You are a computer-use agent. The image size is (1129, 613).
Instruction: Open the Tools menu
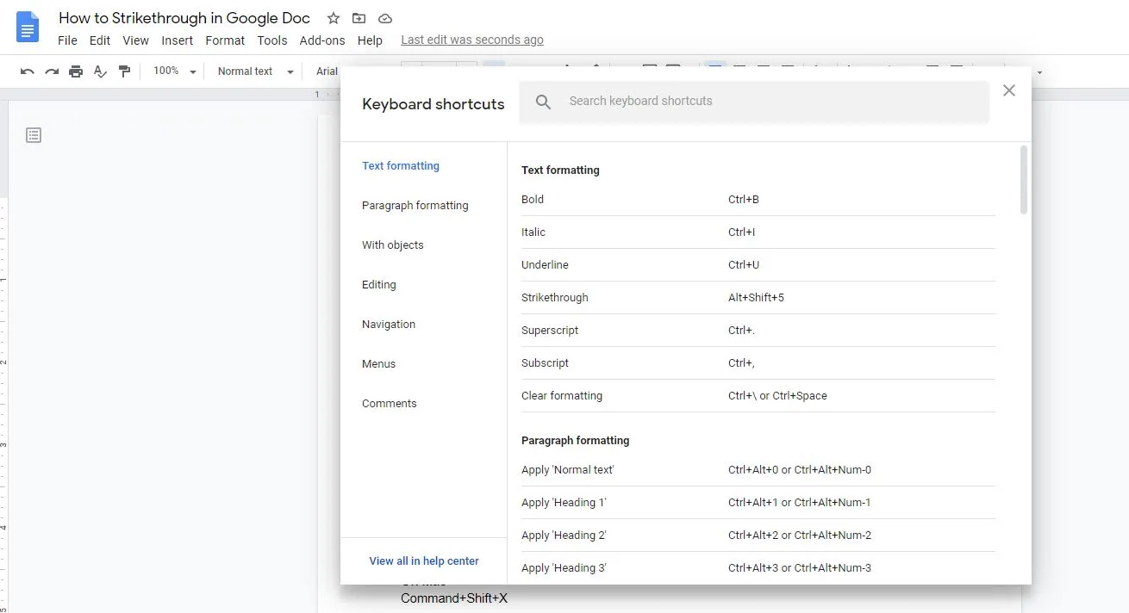tap(272, 40)
